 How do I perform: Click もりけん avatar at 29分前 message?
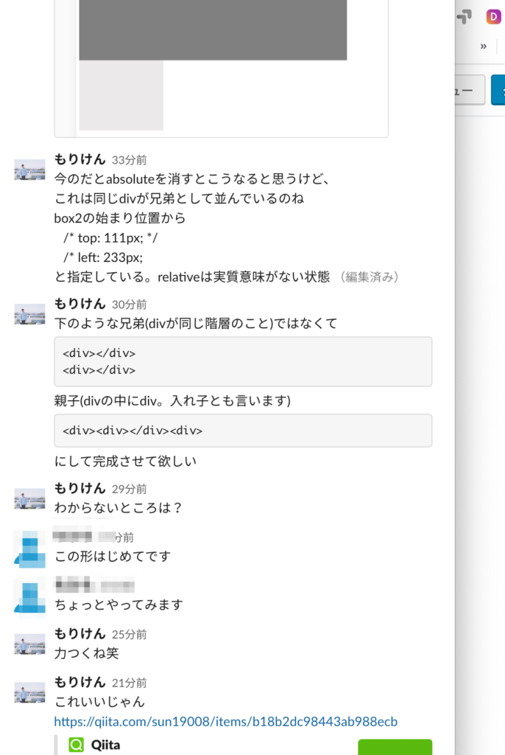[30, 499]
